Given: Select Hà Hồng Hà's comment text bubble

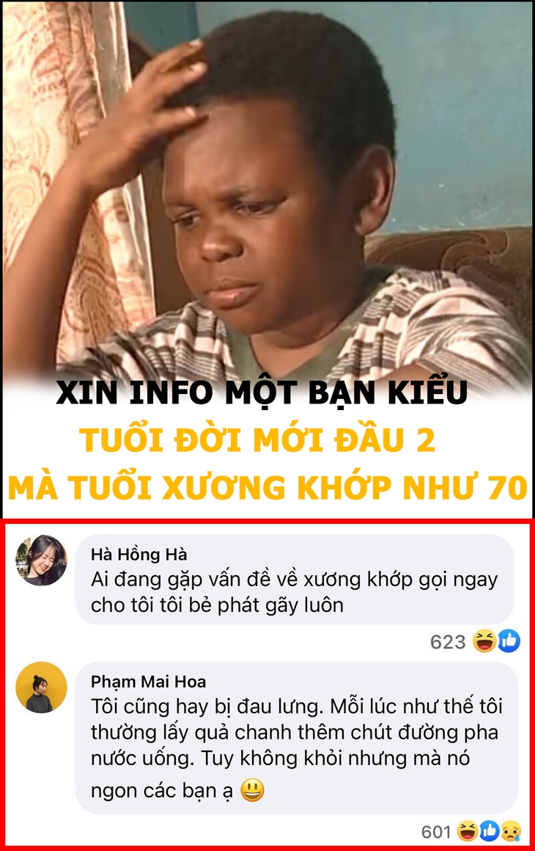Looking at the screenshot, I should coord(295,579).
